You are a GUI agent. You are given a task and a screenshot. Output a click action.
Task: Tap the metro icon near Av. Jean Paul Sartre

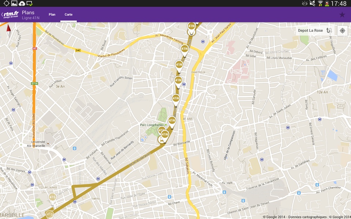203,41
